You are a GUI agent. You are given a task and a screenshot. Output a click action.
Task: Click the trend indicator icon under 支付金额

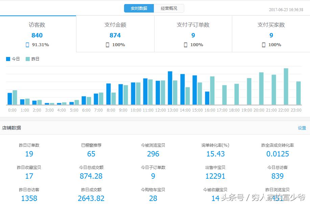tap(107, 44)
